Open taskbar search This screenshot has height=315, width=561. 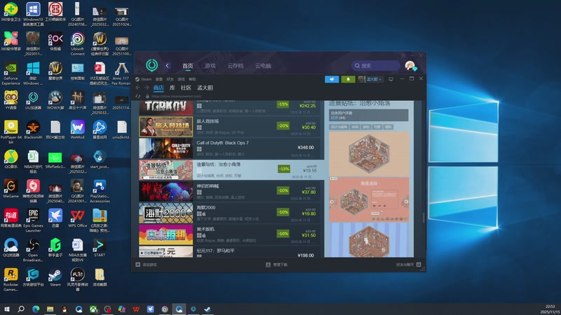pyautogui.click(x=21, y=309)
